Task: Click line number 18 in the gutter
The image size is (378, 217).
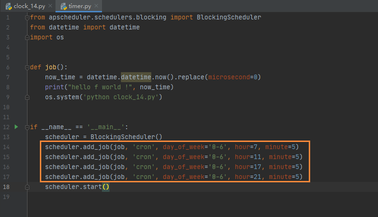Action: point(6,187)
